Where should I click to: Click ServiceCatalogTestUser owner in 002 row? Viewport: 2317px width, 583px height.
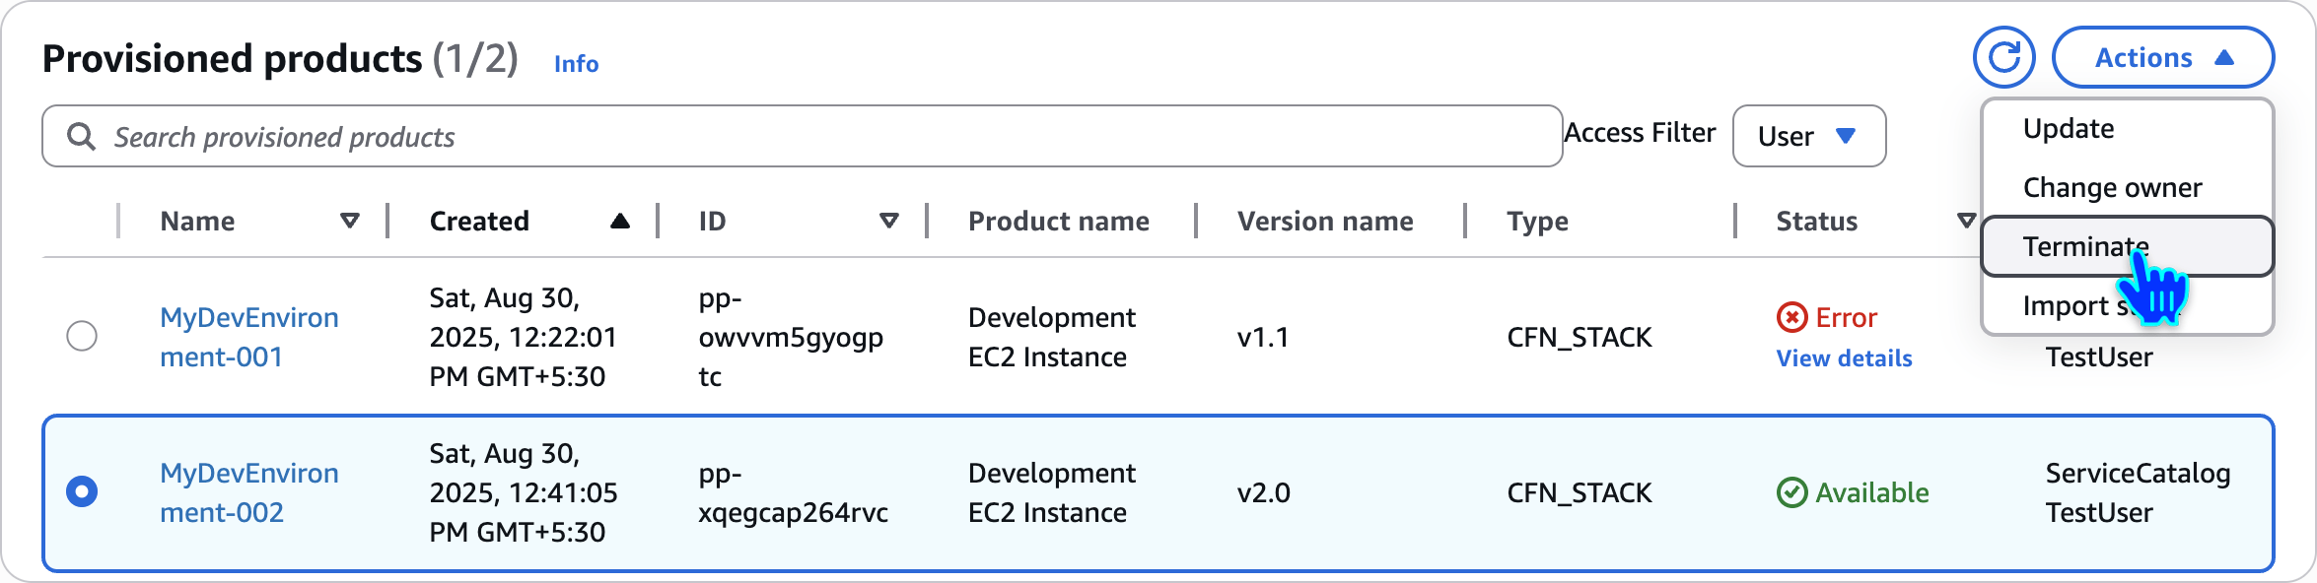click(2138, 492)
